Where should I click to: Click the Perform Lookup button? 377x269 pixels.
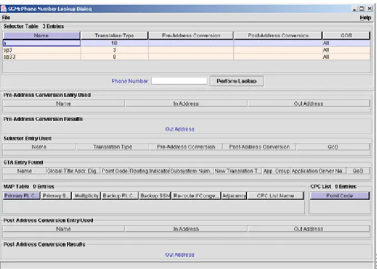(x=237, y=81)
